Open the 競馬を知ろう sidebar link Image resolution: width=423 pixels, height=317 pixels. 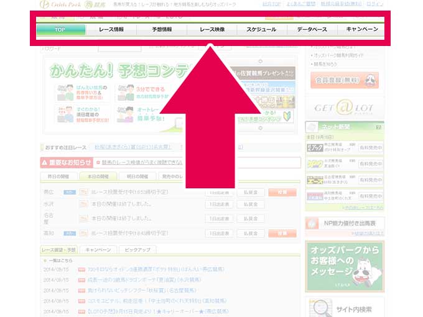(x=325, y=64)
